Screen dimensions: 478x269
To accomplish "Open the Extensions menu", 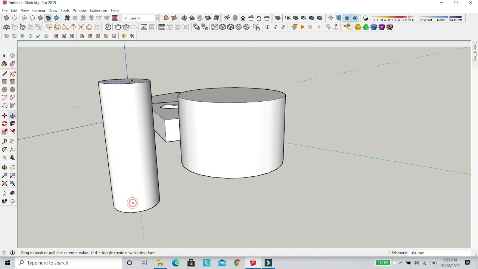I will click(99, 10).
